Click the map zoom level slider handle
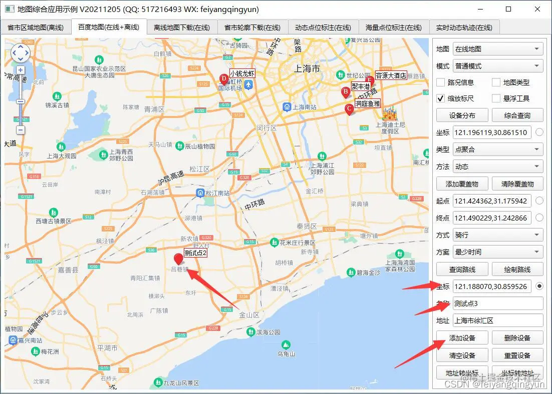 pyautogui.click(x=21, y=101)
